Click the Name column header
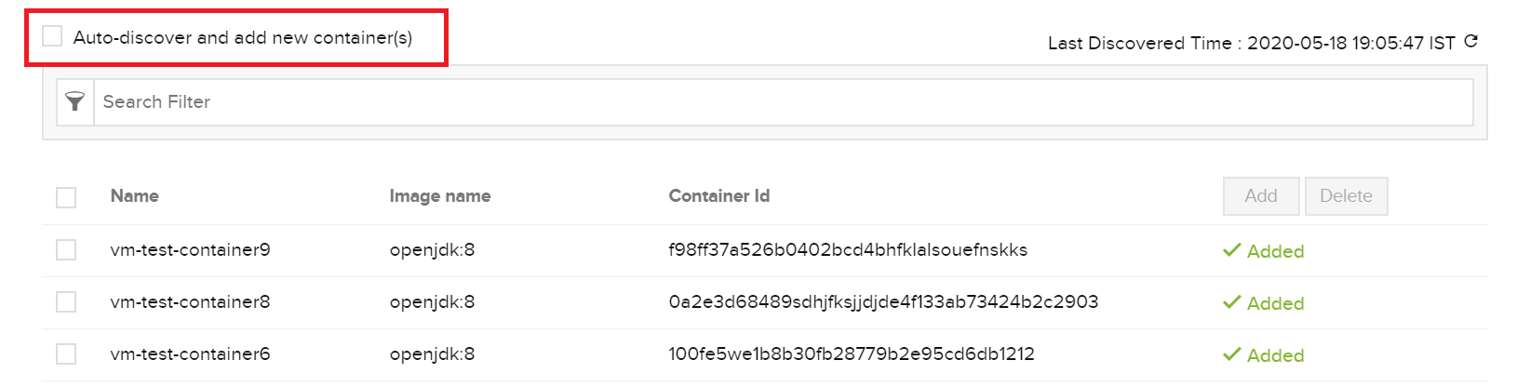The width and height of the screenshot is (1530, 387). pos(135,196)
